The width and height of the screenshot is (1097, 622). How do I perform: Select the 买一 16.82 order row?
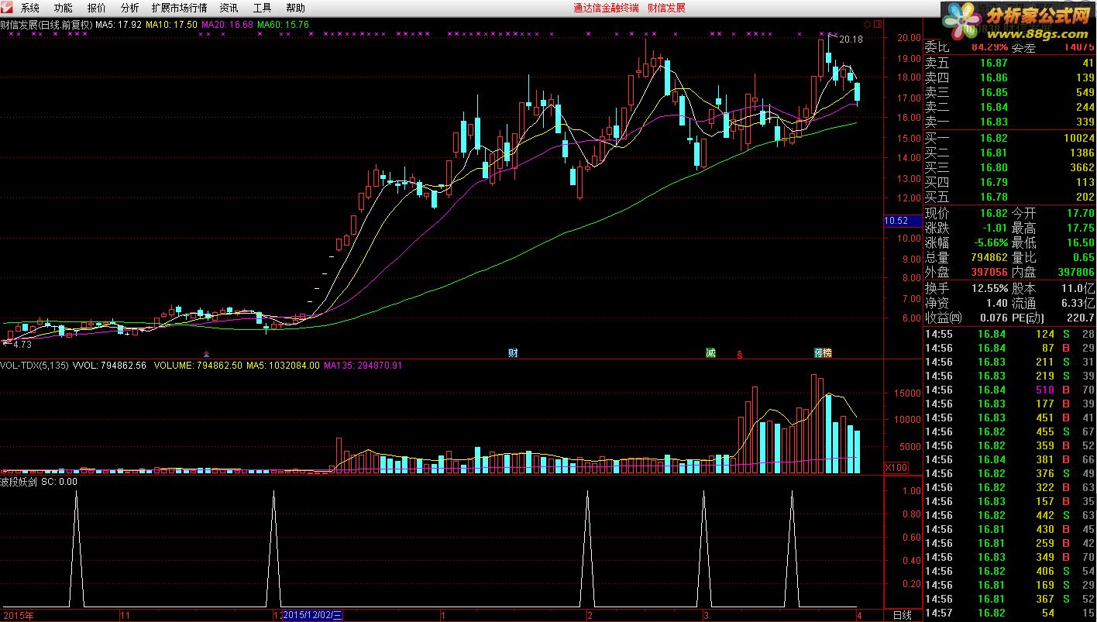pos(1009,138)
